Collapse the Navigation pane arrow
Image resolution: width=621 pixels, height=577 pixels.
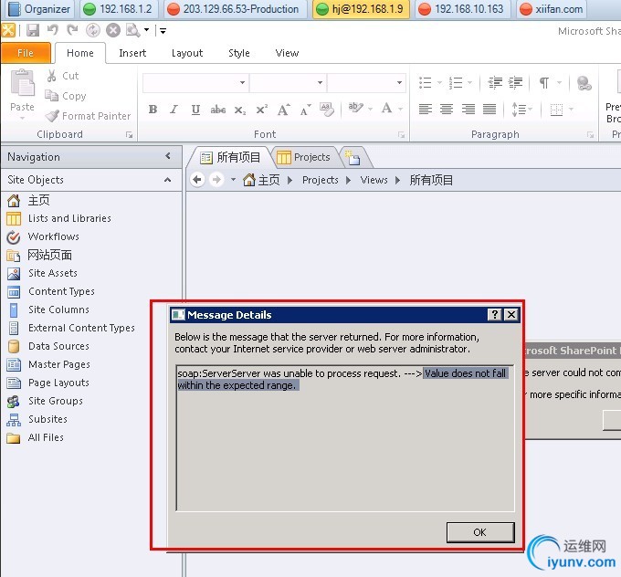[x=168, y=156]
